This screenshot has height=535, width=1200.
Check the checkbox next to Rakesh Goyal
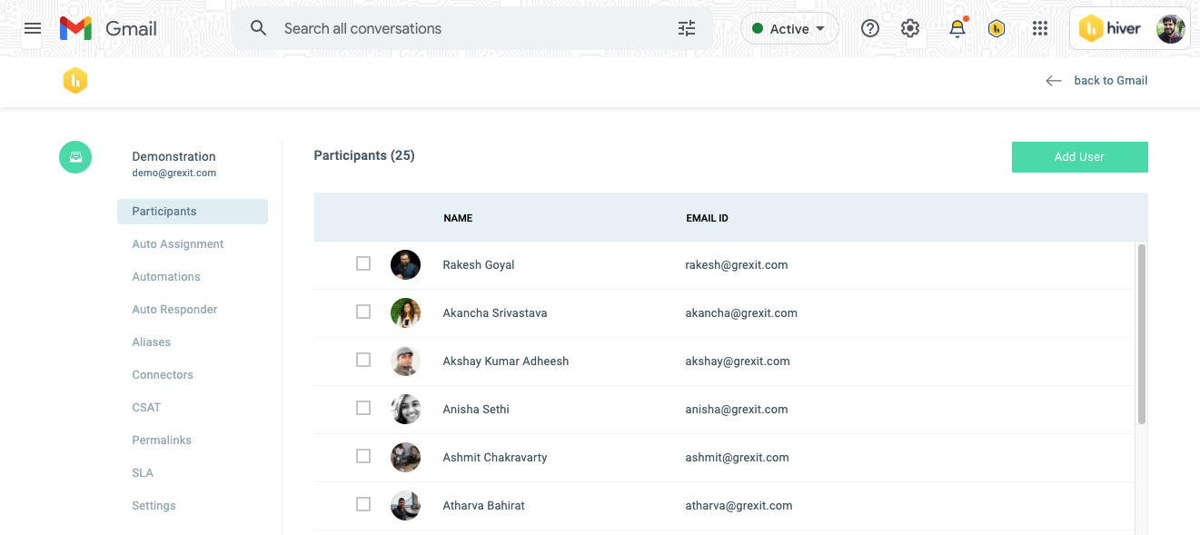tap(363, 263)
